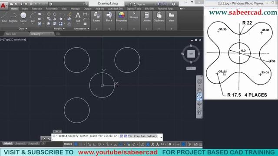
Task: Select the Circle tool
Action: 23,17
